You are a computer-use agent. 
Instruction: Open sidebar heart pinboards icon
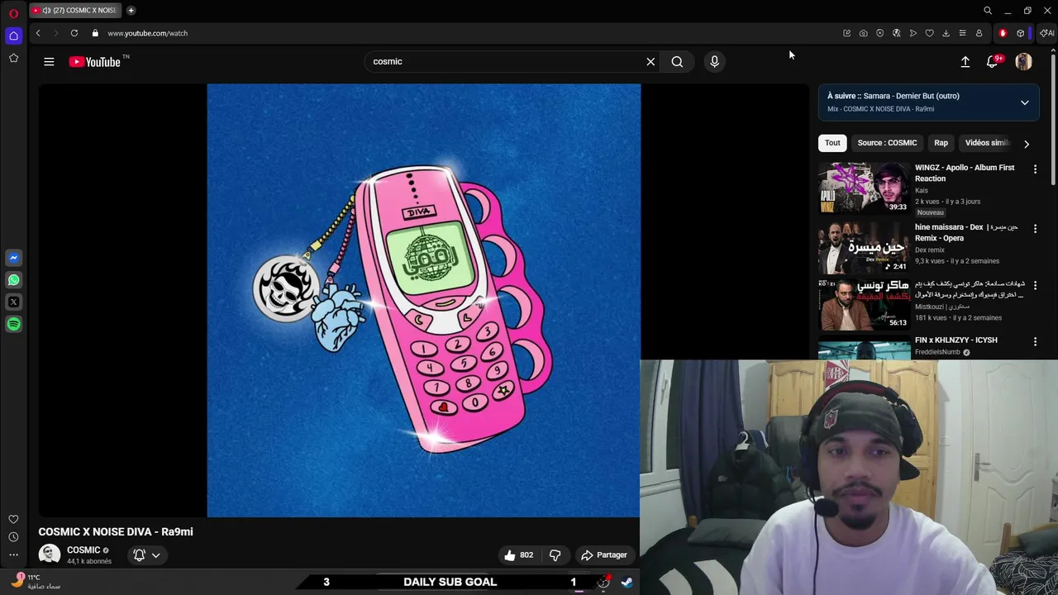point(13,519)
